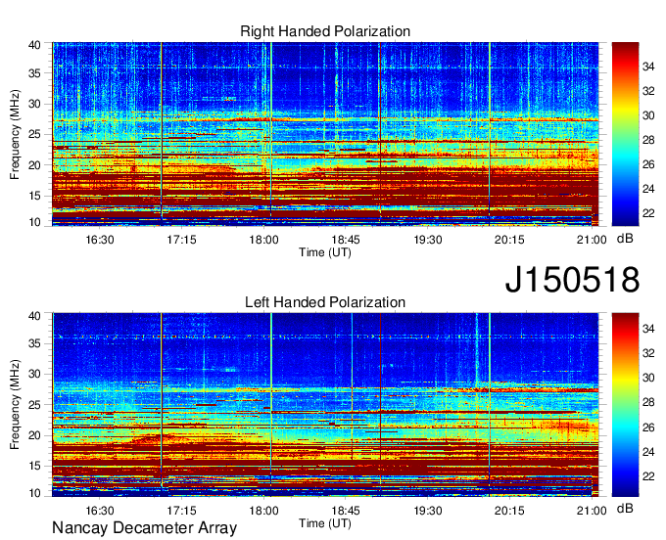Click the 19:30 time tick under Right Handed plot
This screenshot has width=666, height=540.
(x=428, y=240)
